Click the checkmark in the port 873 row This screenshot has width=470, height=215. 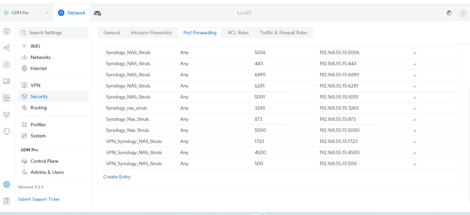(415, 120)
